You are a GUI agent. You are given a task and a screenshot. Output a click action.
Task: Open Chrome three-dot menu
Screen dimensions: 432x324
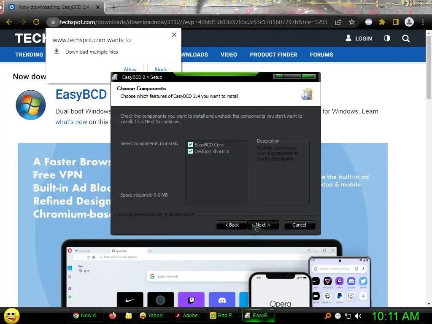pyautogui.click(x=423, y=22)
